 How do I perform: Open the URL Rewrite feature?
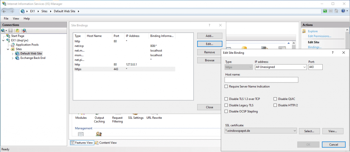pyautogui.click(x=154, y=117)
